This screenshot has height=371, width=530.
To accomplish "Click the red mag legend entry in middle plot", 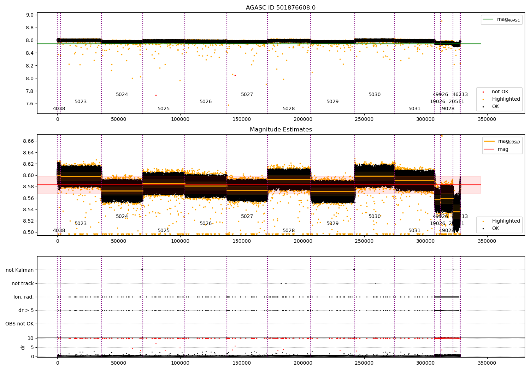I will click(496, 149).
